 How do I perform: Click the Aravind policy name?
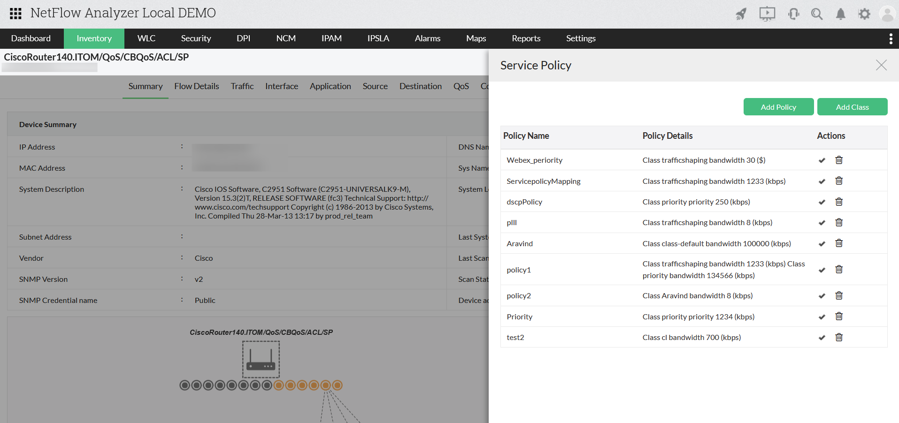click(520, 244)
